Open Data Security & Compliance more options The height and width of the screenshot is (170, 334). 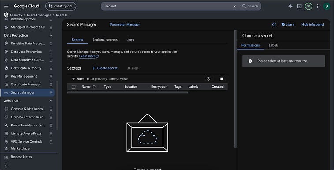tap(51, 60)
